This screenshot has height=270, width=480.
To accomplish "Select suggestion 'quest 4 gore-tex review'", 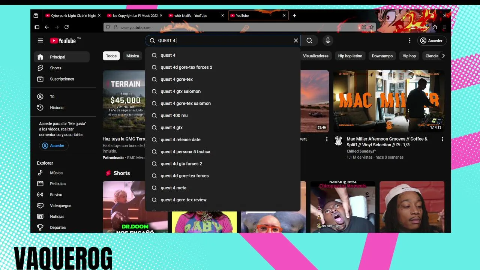I will coord(223,199).
